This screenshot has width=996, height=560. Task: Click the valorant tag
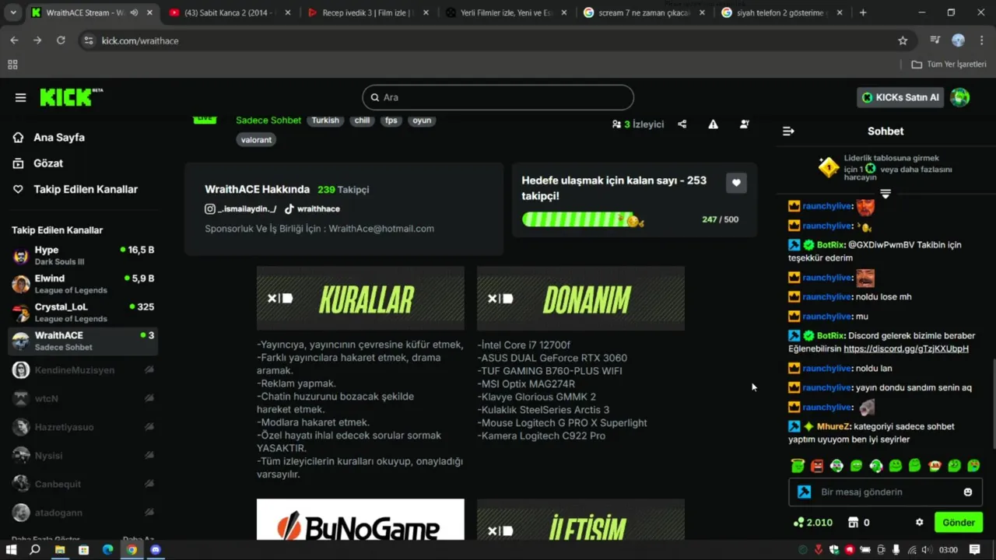tap(256, 140)
